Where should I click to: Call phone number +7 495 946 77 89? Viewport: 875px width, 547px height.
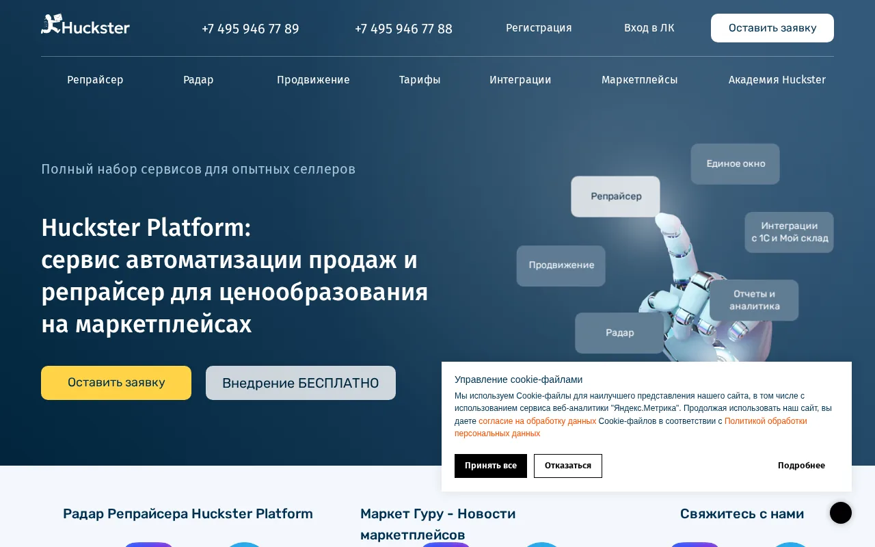250,29
